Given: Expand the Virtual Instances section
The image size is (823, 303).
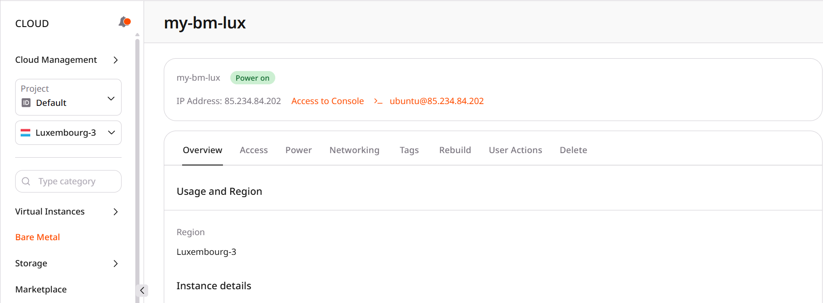Looking at the screenshot, I should [67, 212].
